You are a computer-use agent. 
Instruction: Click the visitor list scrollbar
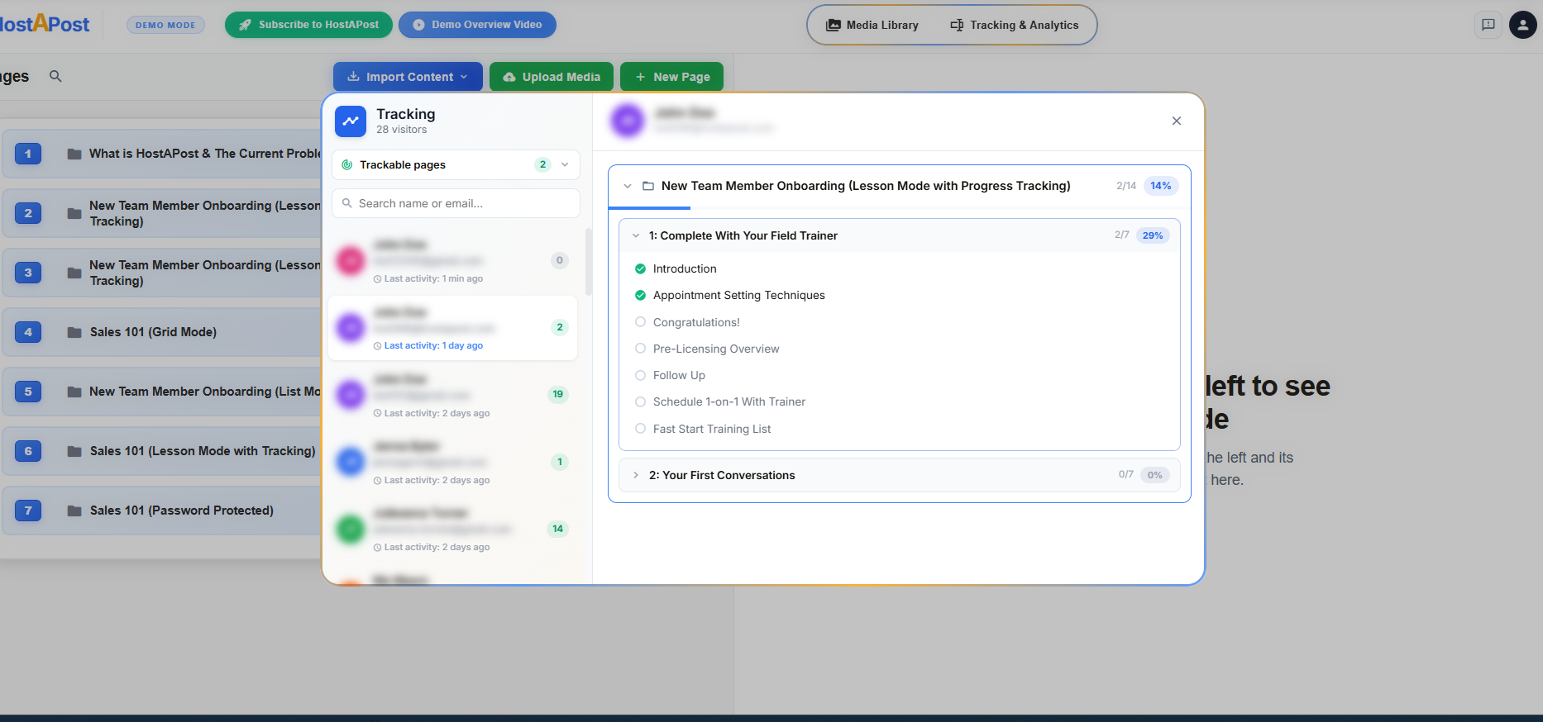(x=589, y=261)
